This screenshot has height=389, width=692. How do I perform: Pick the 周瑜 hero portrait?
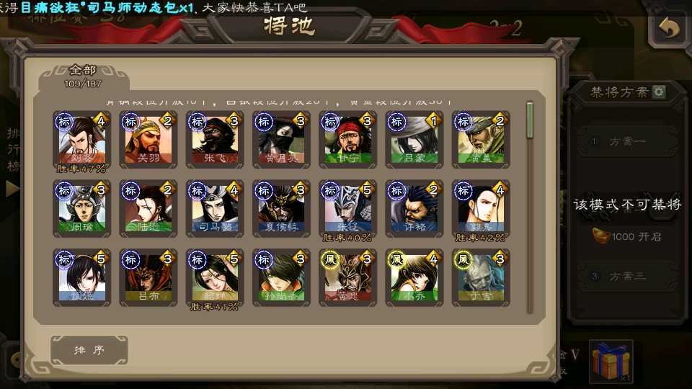click(82, 208)
